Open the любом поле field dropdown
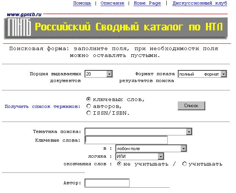Image resolution: width=236 pixels, height=193 pixels. [151, 149]
